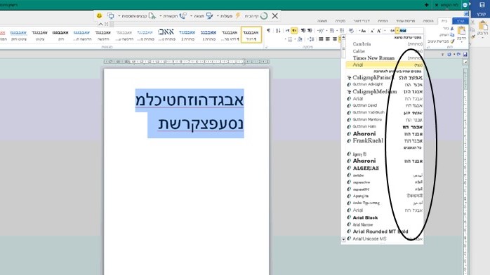The image size is (490, 275).
Task: Switch to the סקירה ribbon tab
Action: click(x=340, y=20)
